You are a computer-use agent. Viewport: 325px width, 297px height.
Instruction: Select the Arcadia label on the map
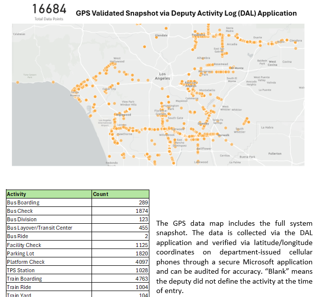[232, 44]
